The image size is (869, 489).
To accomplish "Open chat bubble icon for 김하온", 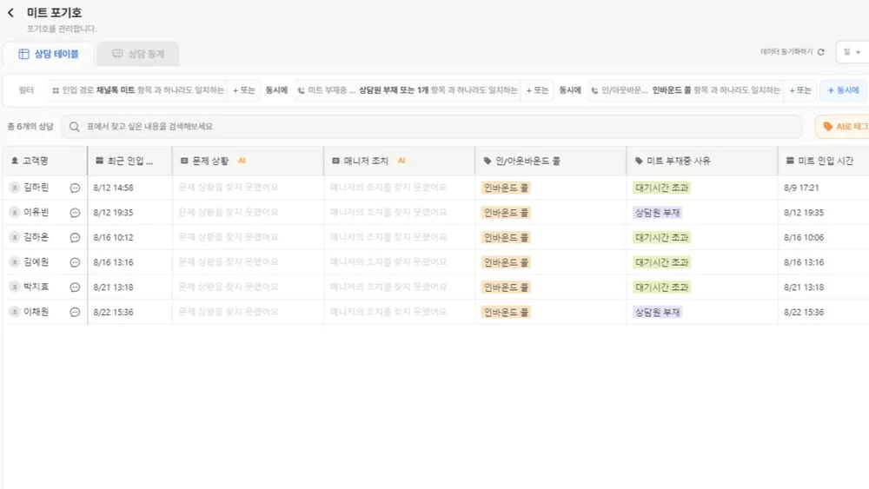I will click(x=75, y=237).
